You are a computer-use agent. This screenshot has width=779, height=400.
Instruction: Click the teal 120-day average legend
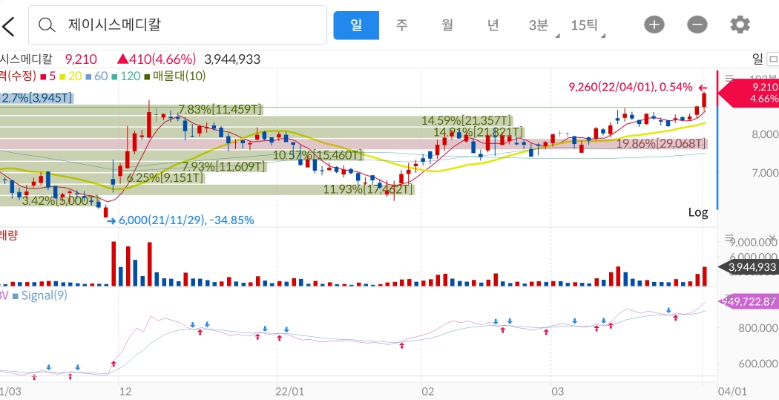125,76
